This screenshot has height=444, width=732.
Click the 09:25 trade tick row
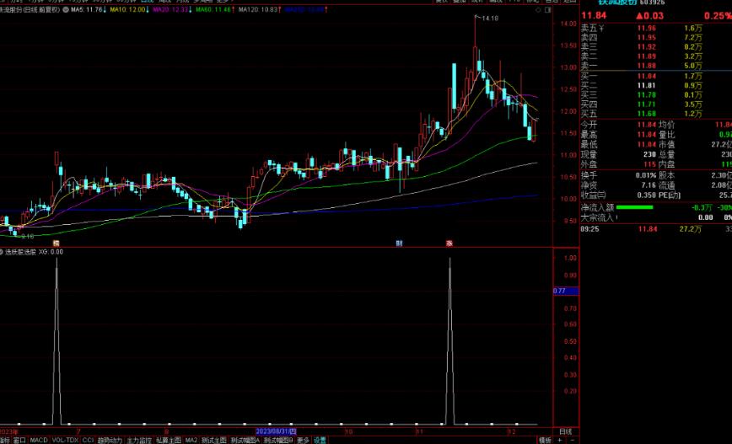pyautogui.click(x=656, y=229)
